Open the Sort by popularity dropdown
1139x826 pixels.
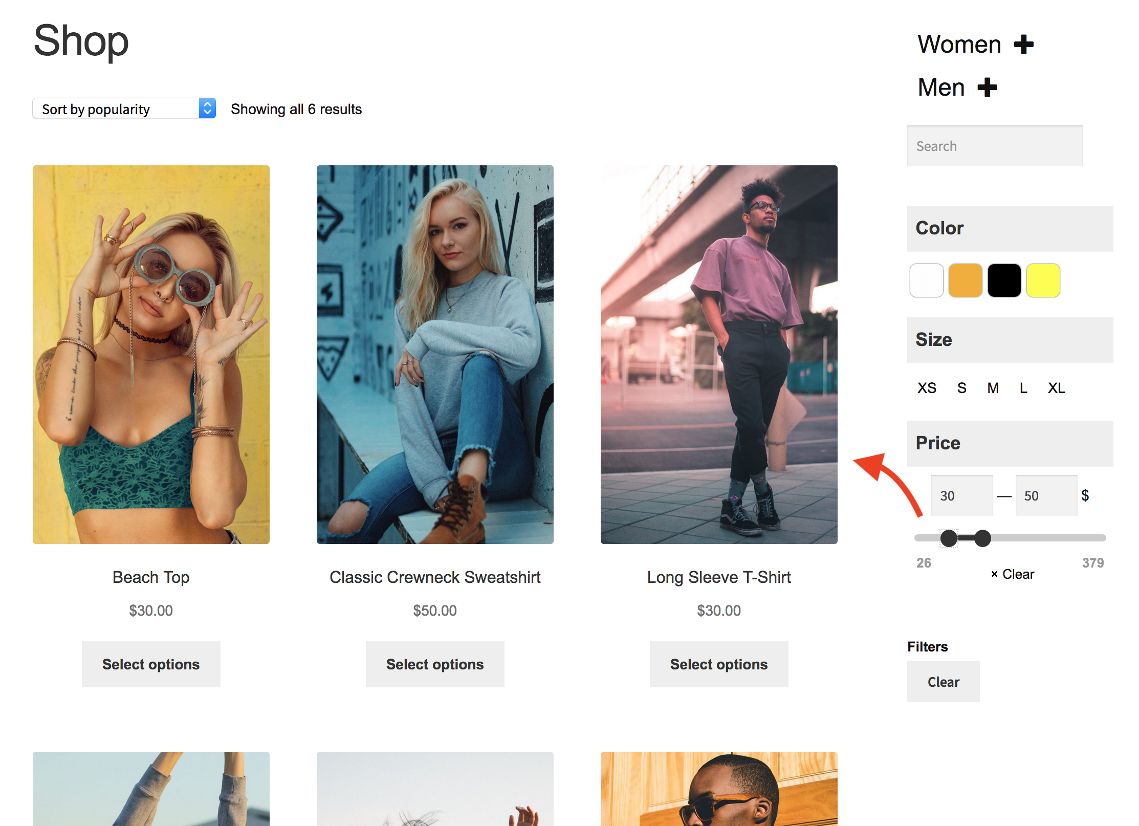click(124, 108)
